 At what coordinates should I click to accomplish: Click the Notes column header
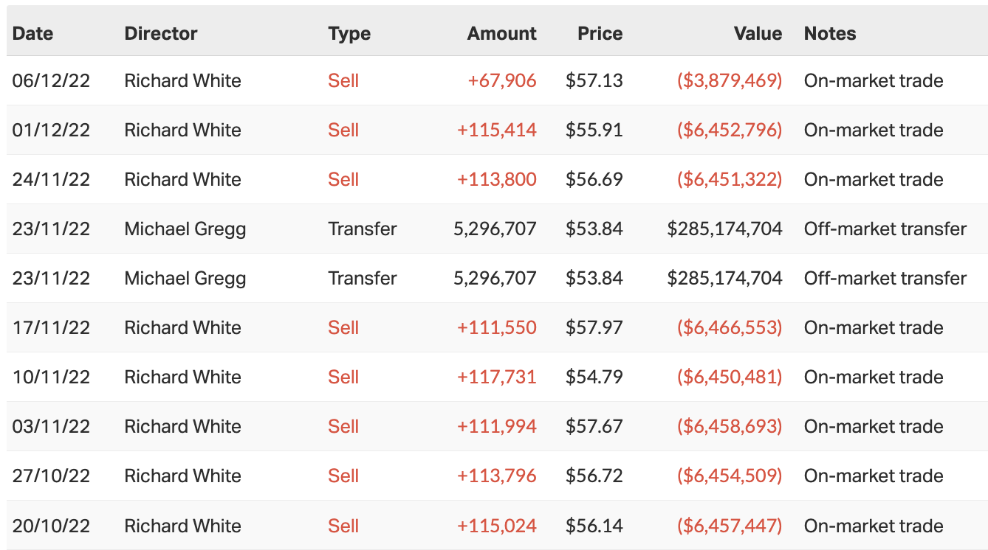(x=830, y=33)
